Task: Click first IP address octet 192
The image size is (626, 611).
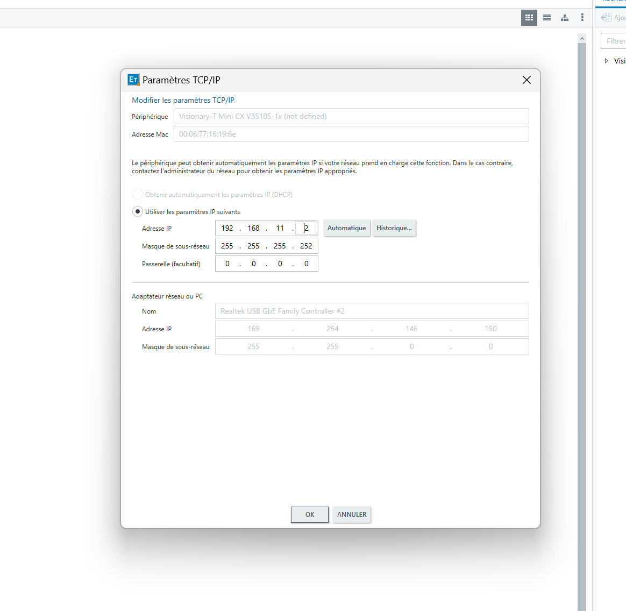Action: (x=227, y=228)
